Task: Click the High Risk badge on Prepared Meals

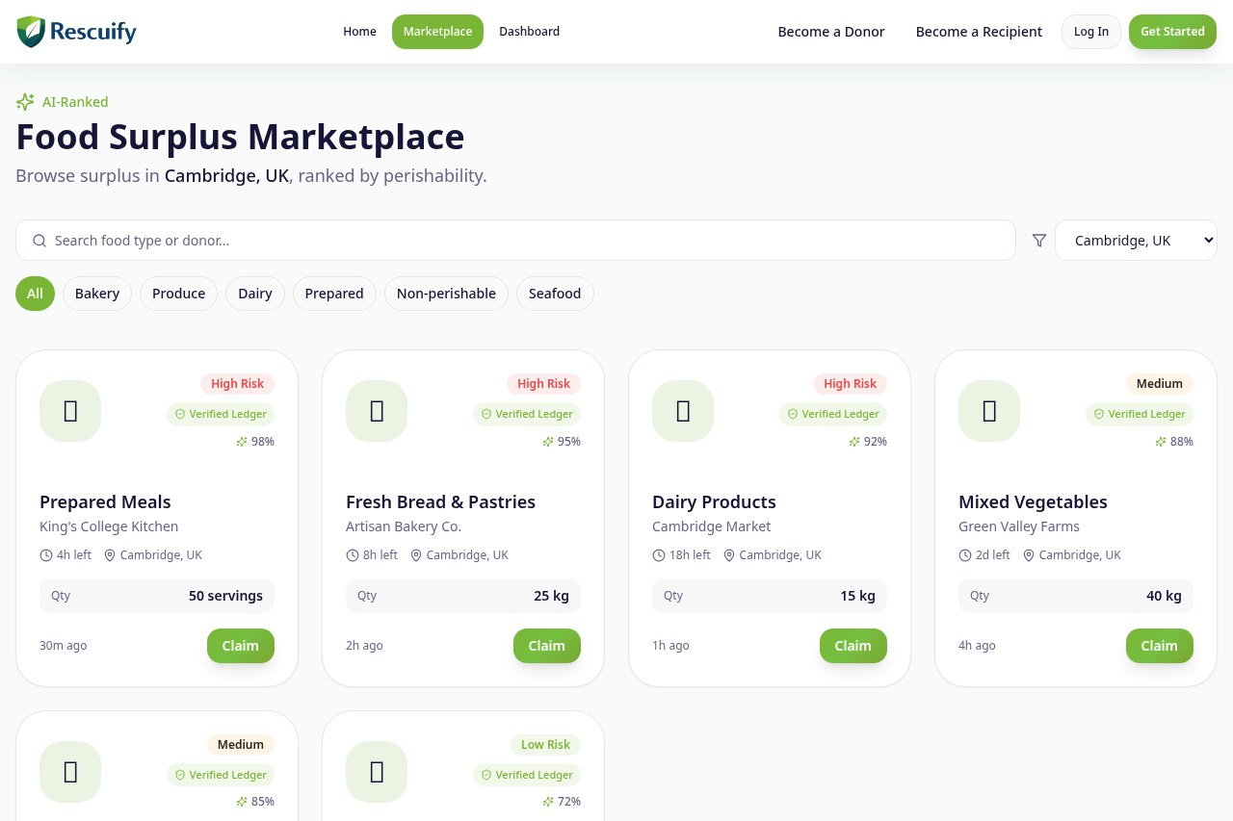Action: tap(238, 384)
